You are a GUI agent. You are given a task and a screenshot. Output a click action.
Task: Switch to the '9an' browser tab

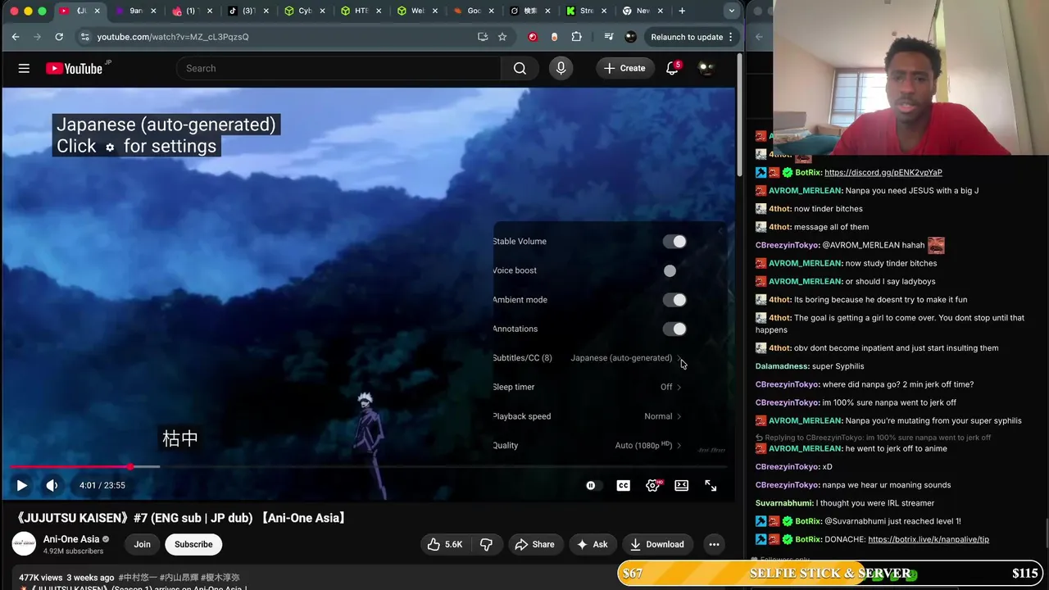(x=134, y=11)
